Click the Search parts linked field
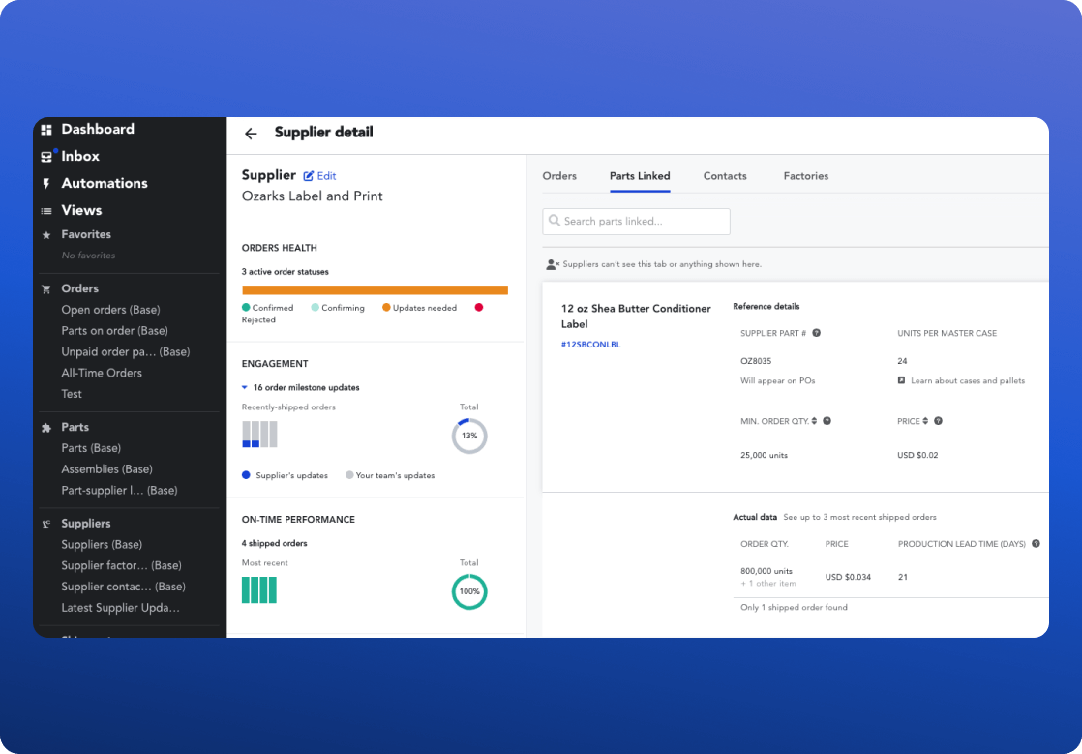 click(636, 222)
